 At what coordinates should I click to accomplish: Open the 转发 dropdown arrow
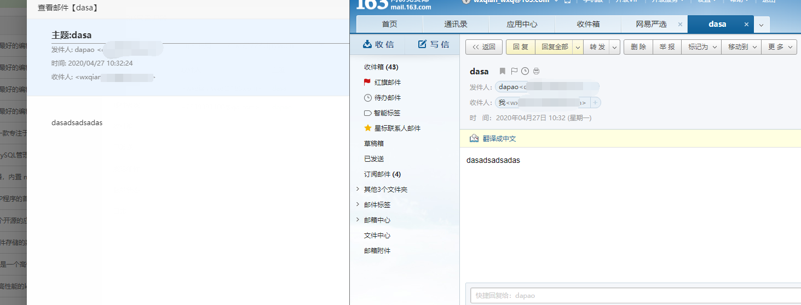click(614, 47)
